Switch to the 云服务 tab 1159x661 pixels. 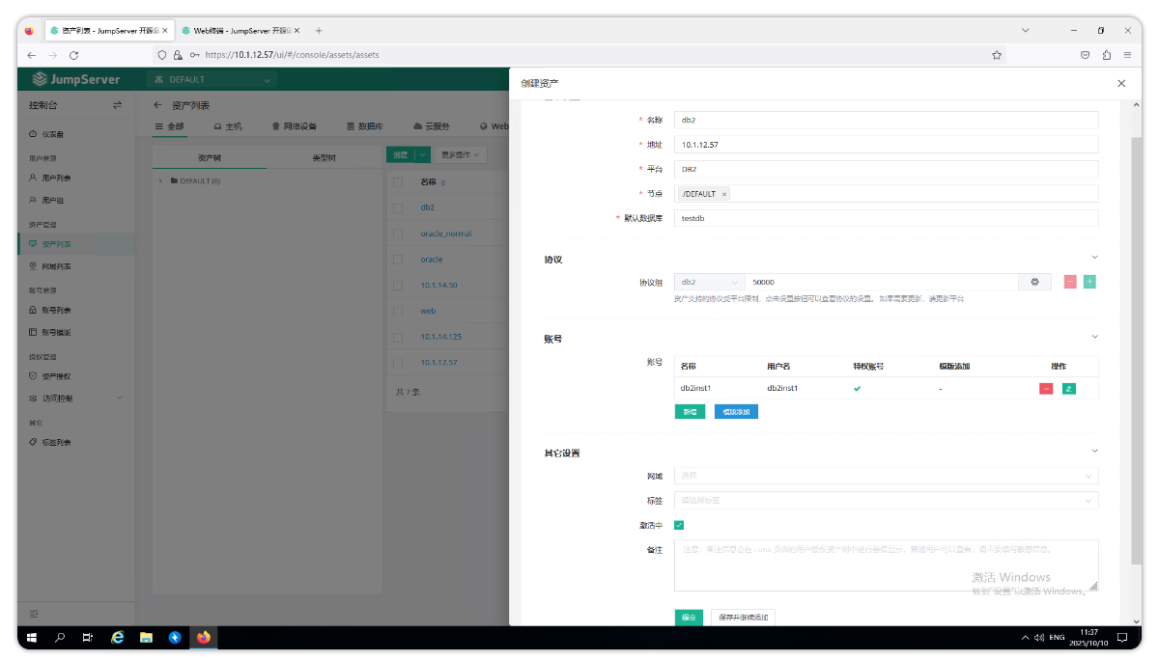click(x=432, y=126)
